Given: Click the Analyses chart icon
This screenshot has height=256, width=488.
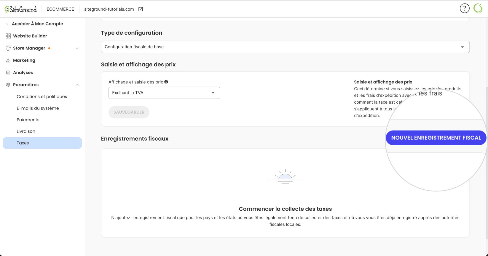Looking at the screenshot, I should [x=8, y=73].
